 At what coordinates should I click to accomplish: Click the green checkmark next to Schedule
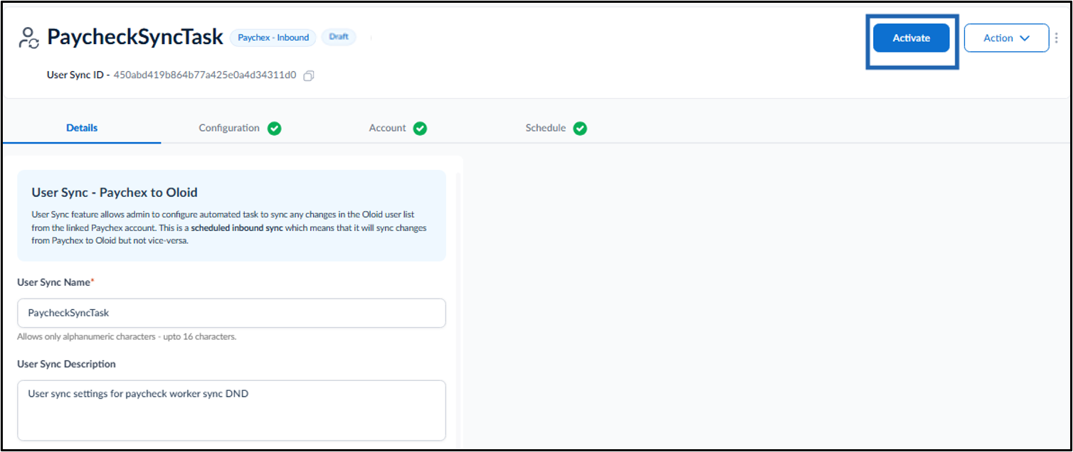pos(580,129)
